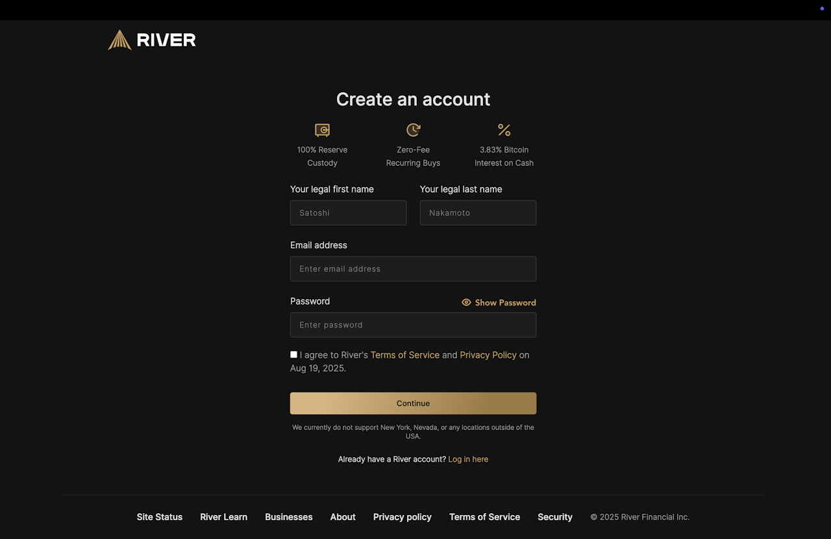Click the Your legal first name label
Image resolution: width=831 pixels, height=539 pixels.
pyautogui.click(x=332, y=189)
